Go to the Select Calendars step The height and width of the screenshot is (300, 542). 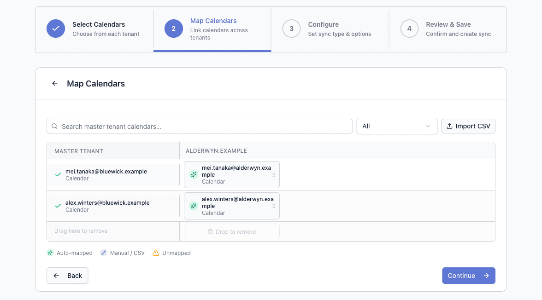(x=94, y=29)
